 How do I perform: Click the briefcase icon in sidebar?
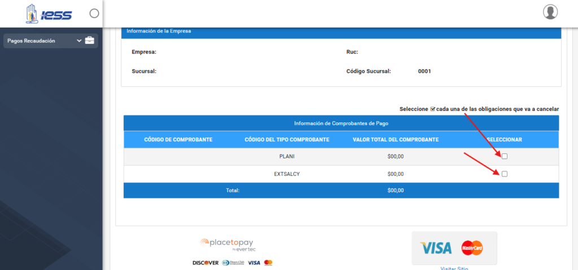point(90,41)
